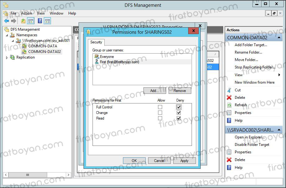Click tree pane horizontal scrollbar thumb
The width and height of the screenshot is (286, 188).
pyautogui.click(x=28, y=175)
